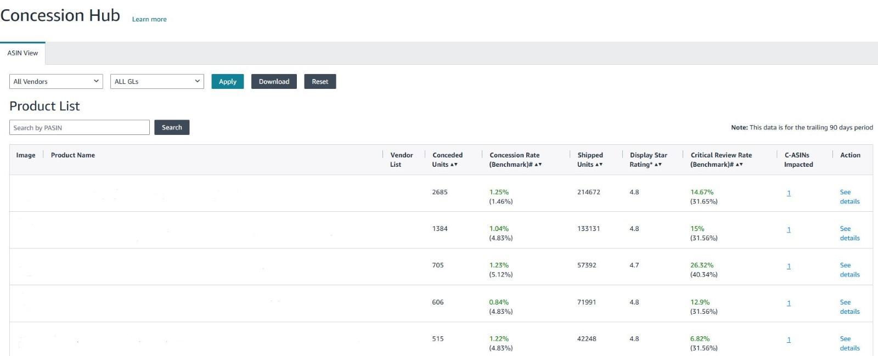
Task: Download the product list data
Action: coord(274,82)
